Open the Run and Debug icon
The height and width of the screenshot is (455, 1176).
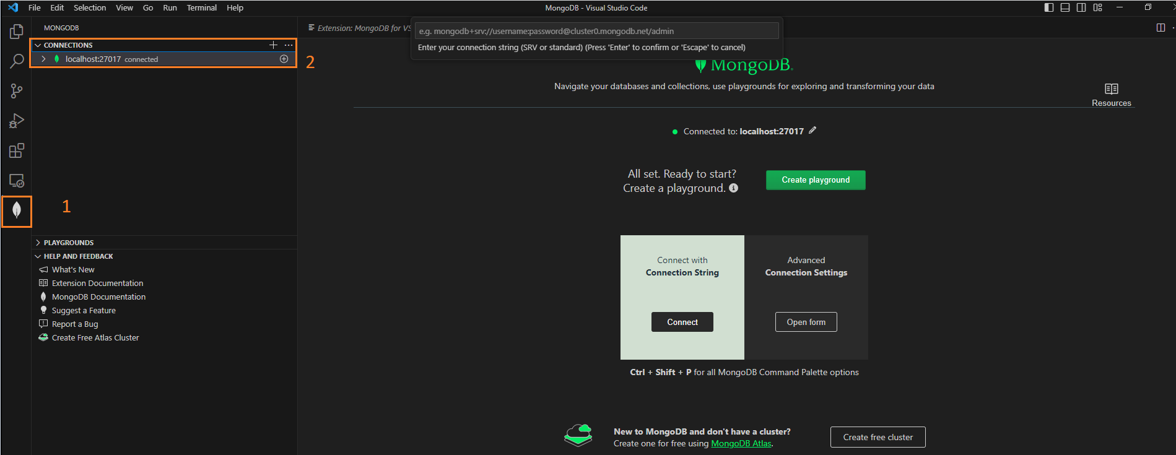17,121
